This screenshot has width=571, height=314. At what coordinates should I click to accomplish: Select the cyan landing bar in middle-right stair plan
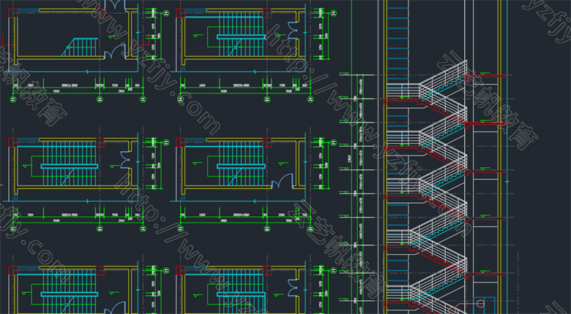pos(241,166)
